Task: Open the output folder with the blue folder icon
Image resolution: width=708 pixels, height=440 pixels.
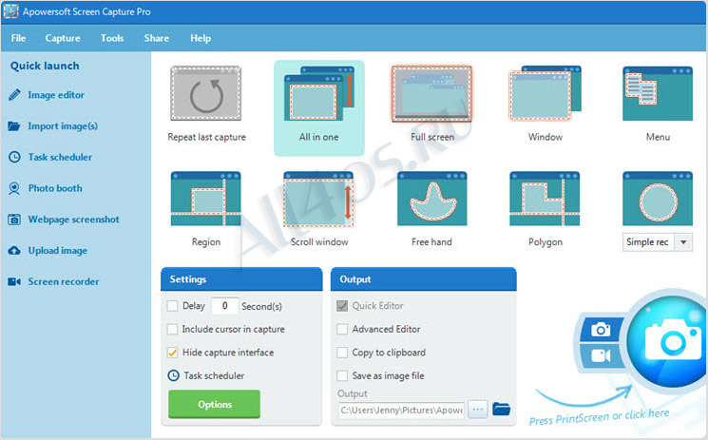Action: (x=501, y=410)
